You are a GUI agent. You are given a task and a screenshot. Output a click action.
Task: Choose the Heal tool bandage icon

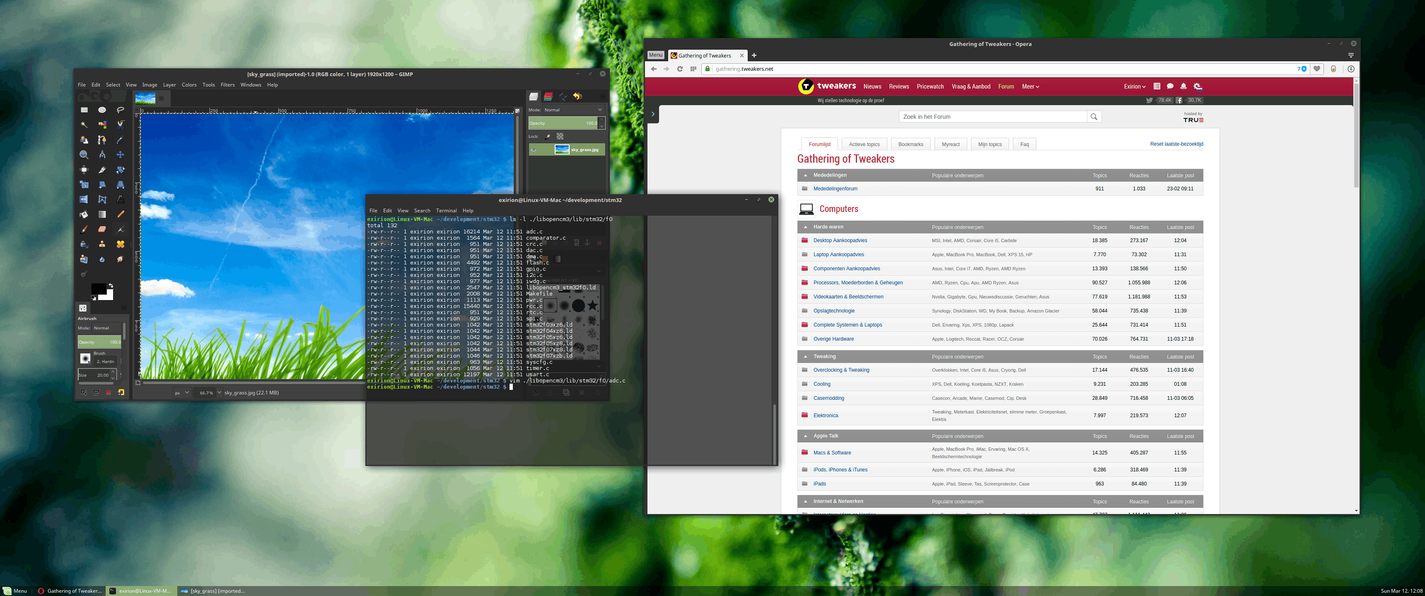120,244
